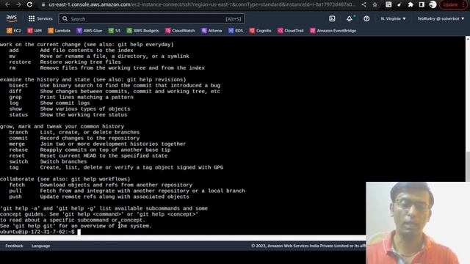Go forward in the browser
470x264 pixels.
click(x=18, y=4)
